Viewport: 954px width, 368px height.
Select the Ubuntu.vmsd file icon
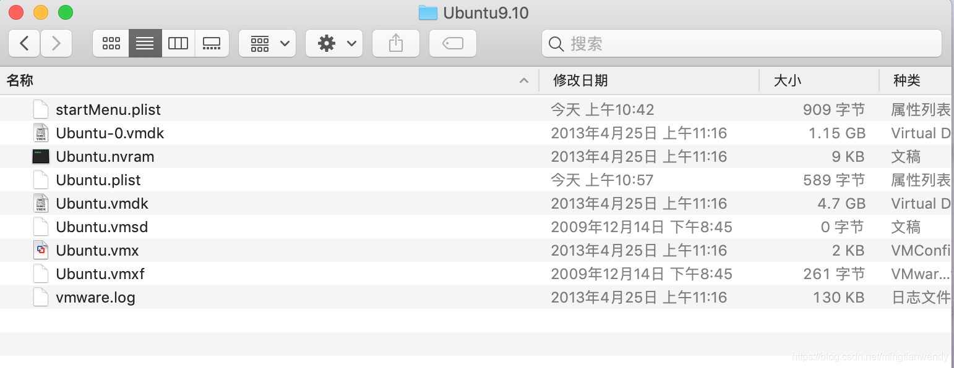tap(41, 227)
